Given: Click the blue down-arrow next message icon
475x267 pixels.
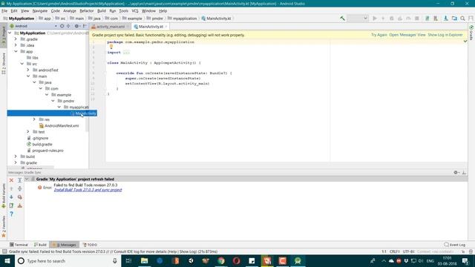Looking at the screenshot, I should [11, 197].
